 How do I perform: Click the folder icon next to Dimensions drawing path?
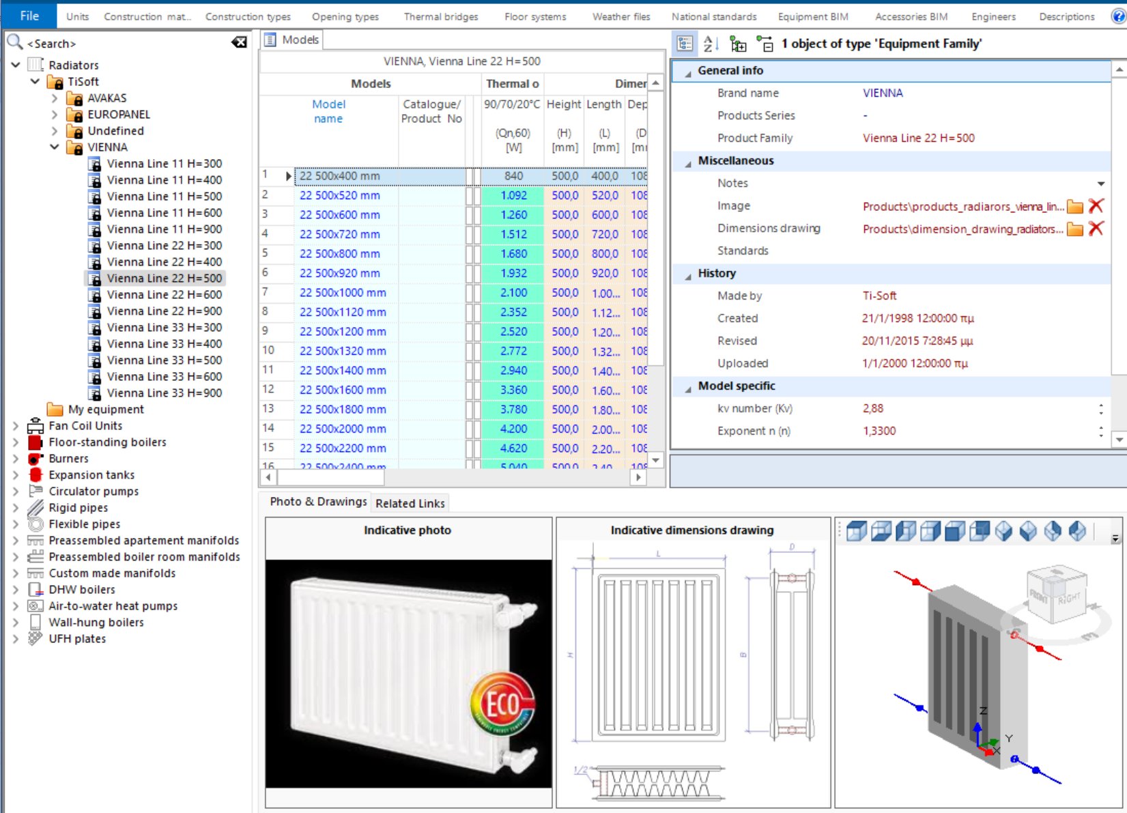[x=1074, y=229]
